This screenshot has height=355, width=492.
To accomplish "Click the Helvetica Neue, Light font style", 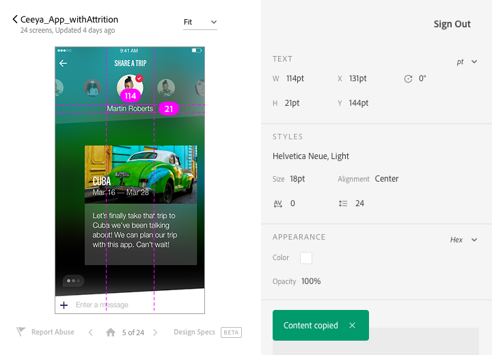I will (x=311, y=156).
